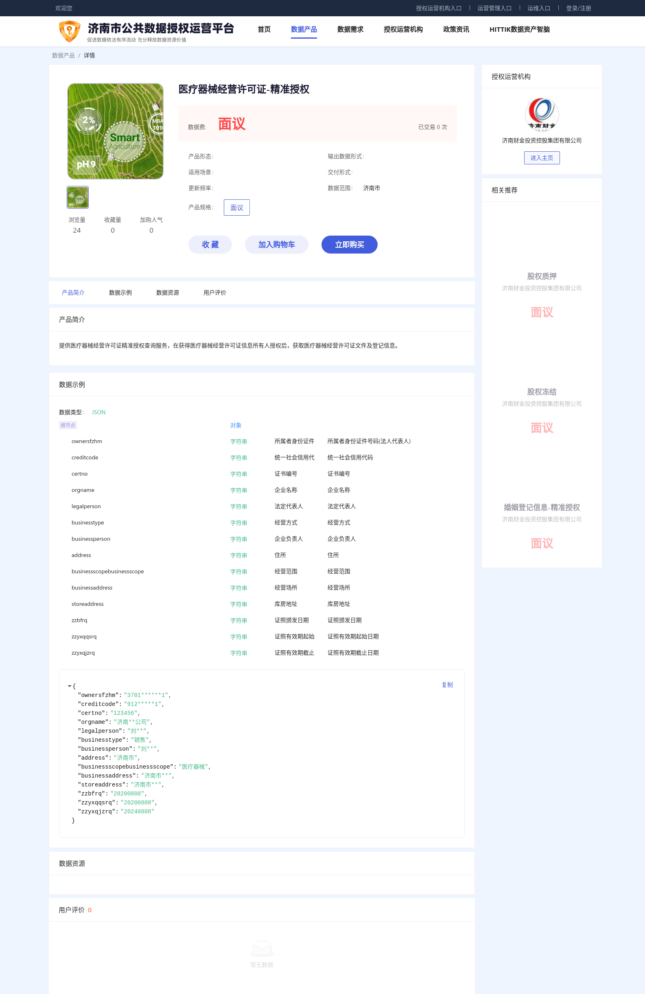Select the 面议 product spec option
645x994 pixels.
tap(236, 207)
